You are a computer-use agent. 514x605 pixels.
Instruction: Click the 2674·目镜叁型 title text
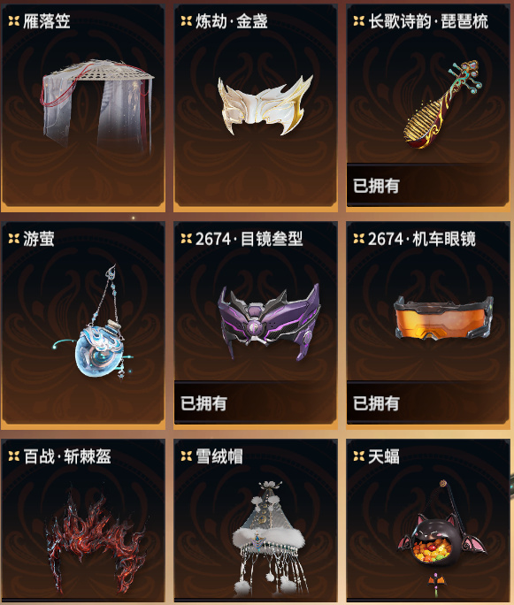pos(249,239)
